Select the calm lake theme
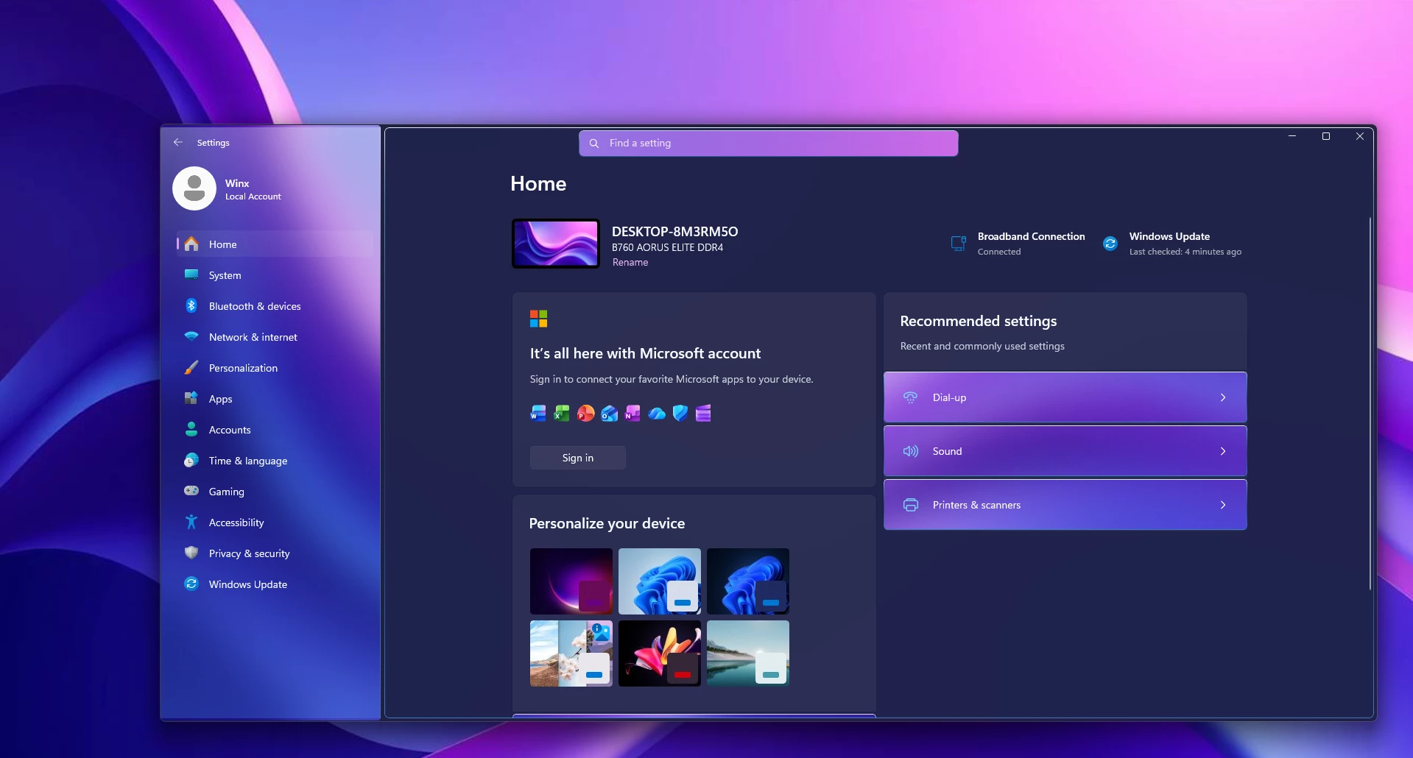The height and width of the screenshot is (758, 1413). click(x=748, y=653)
